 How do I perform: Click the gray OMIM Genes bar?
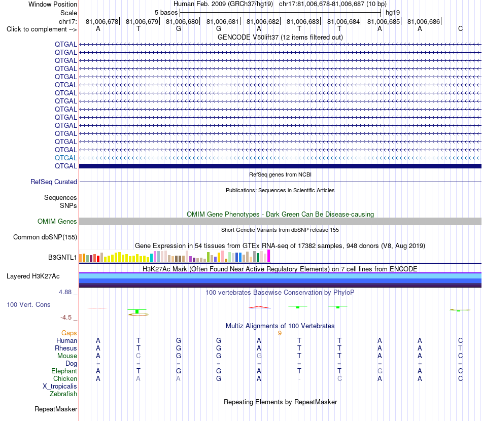pos(280,222)
